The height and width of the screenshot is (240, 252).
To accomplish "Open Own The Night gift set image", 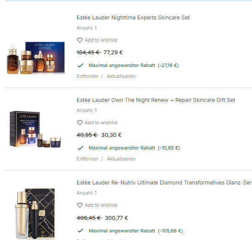I will click(x=35, y=129).
